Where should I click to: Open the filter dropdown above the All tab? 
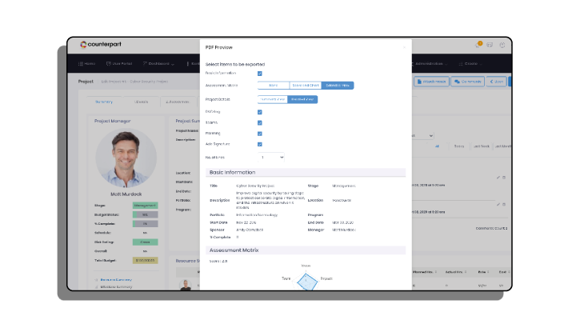(422, 136)
